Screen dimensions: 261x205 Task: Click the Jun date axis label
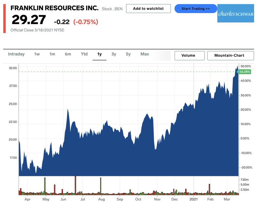click(x=63, y=199)
